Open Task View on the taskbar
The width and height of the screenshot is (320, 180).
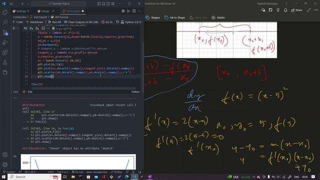tap(65, 176)
